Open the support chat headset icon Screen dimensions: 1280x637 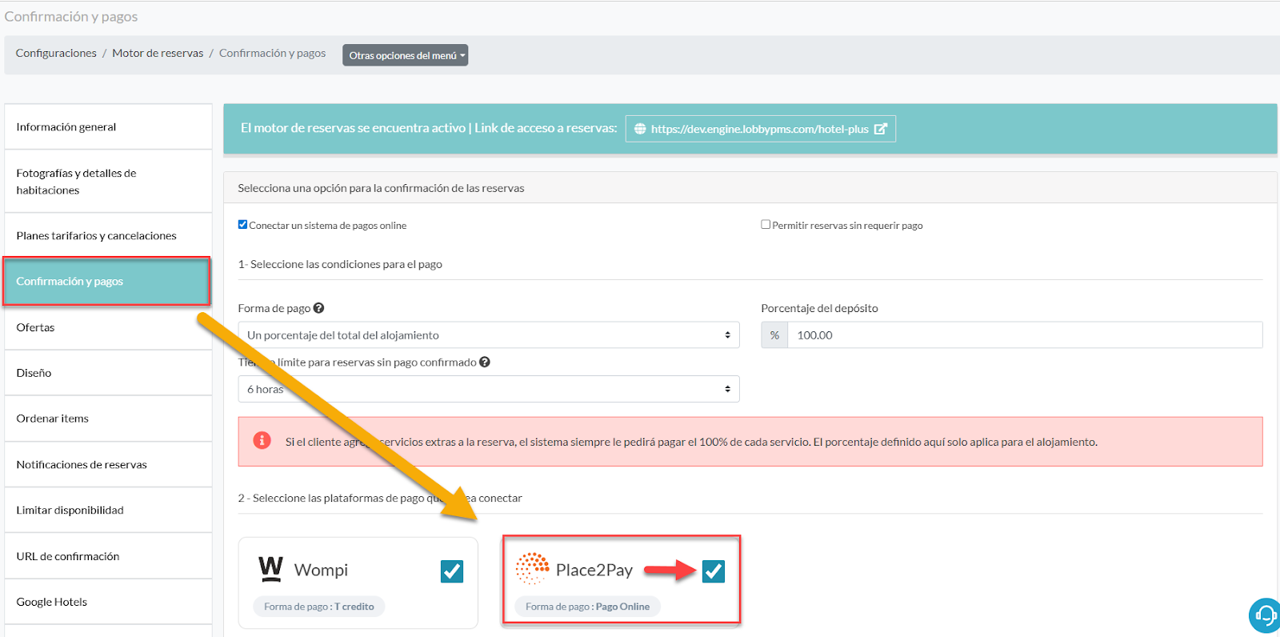pyautogui.click(x=1265, y=615)
